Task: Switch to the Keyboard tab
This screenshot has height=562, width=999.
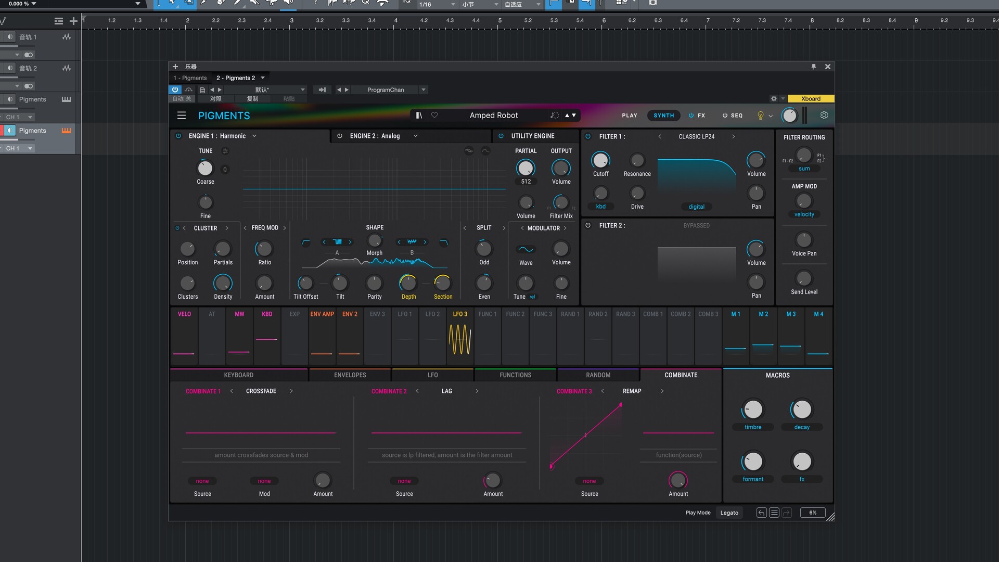Action: pyautogui.click(x=239, y=375)
